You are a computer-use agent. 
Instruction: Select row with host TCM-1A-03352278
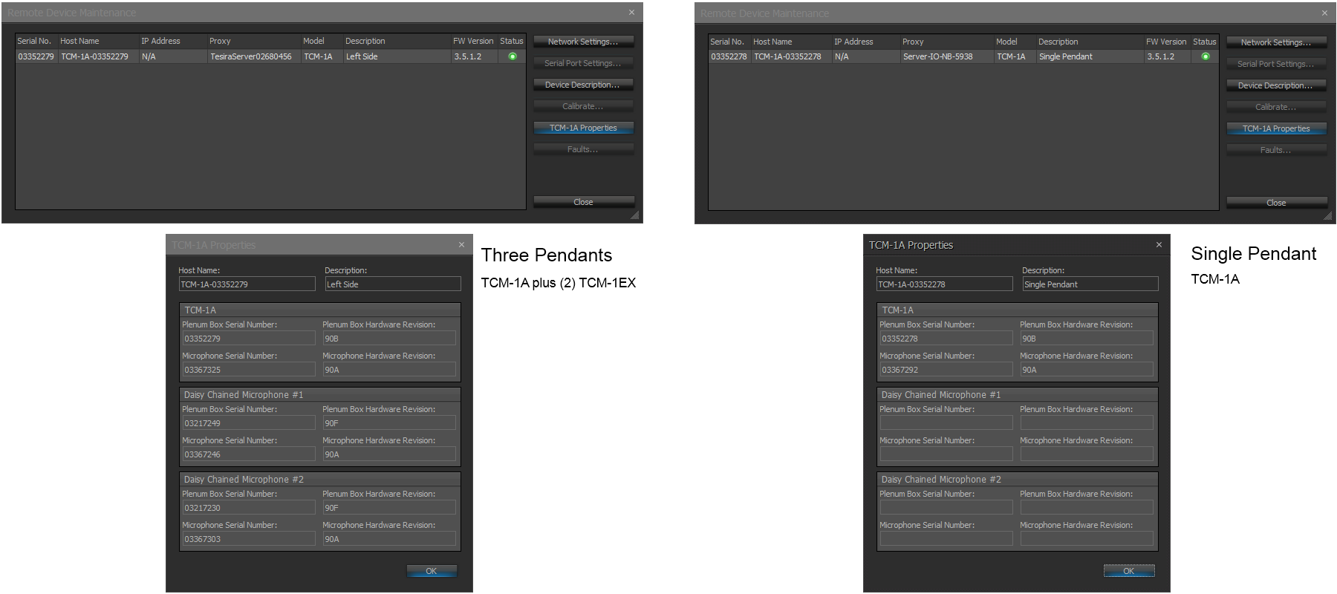pos(963,56)
